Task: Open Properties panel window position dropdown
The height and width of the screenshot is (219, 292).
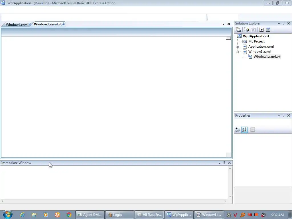Action: pyautogui.click(x=279, y=116)
